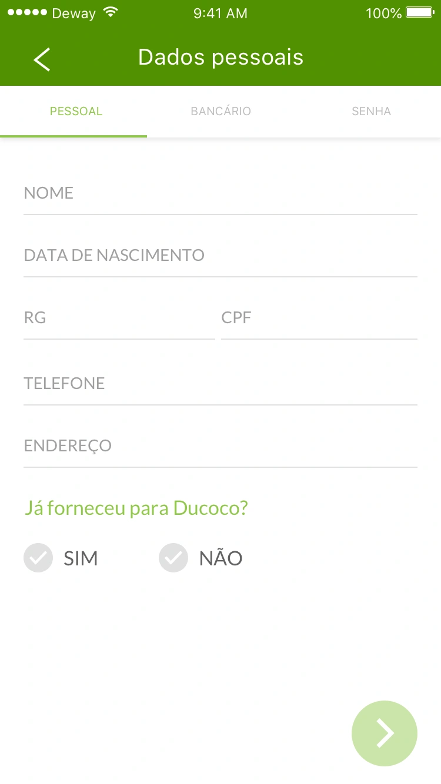
Task: Switch to the BANCÁRIO tab
Action: point(220,112)
